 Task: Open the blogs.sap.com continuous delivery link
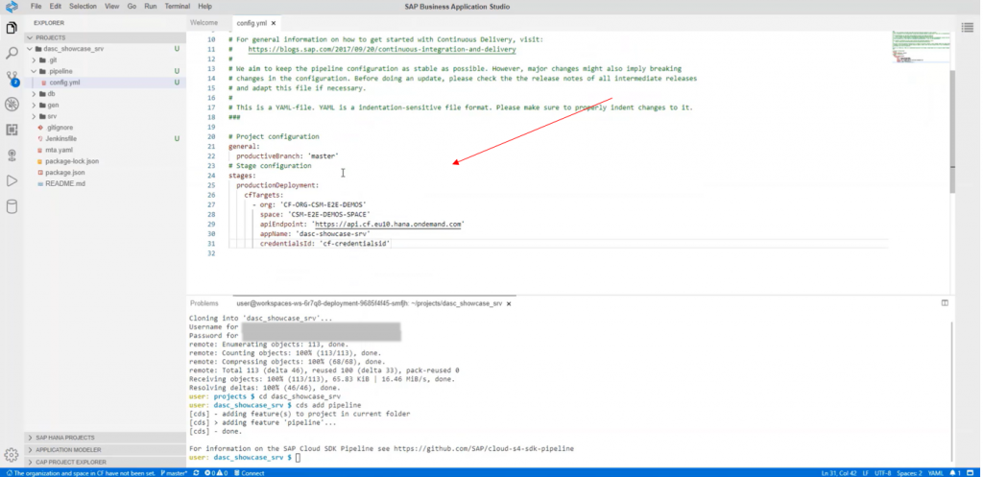[x=382, y=49]
